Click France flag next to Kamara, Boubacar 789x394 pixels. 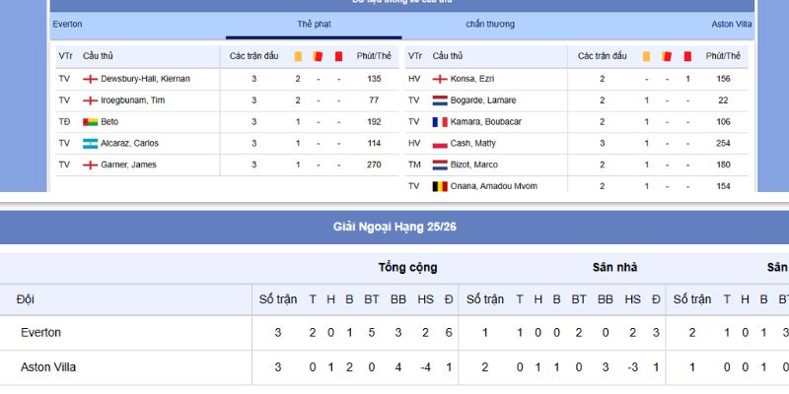(440, 122)
